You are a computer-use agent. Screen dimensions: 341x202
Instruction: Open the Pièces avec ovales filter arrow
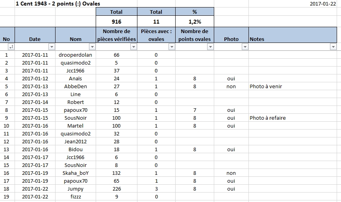tap(172, 47)
